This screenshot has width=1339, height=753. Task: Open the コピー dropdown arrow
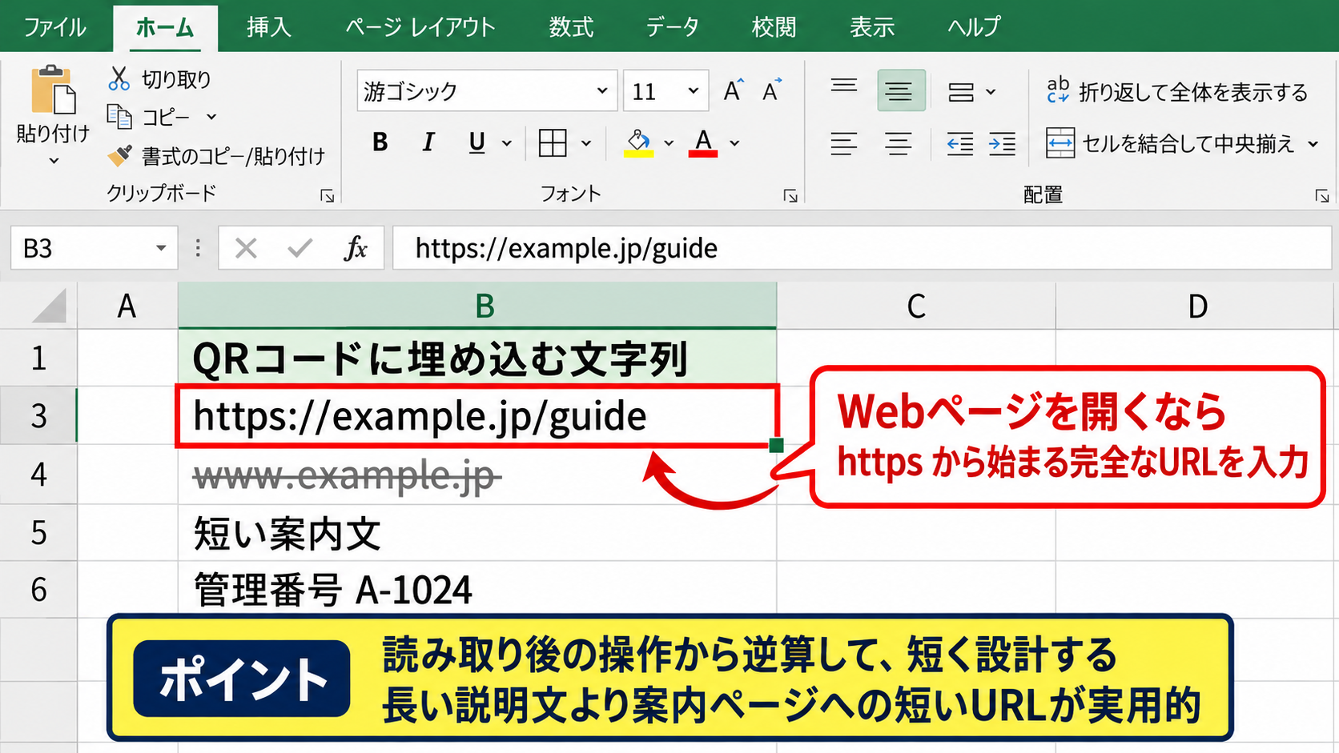click(x=211, y=117)
